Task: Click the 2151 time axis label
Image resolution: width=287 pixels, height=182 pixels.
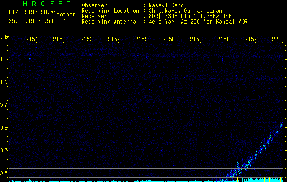Action: click(x=31, y=39)
